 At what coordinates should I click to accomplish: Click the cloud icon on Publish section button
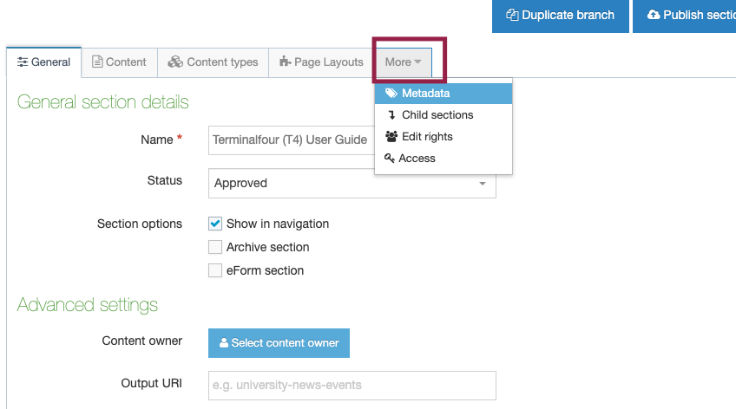click(x=654, y=15)
